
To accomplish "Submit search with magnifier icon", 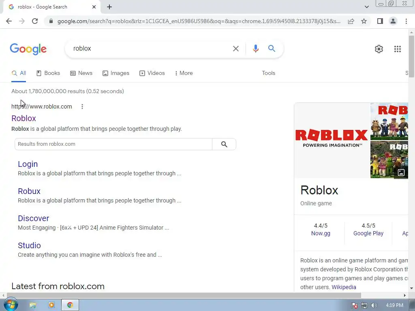I will (x=272, y=49).
